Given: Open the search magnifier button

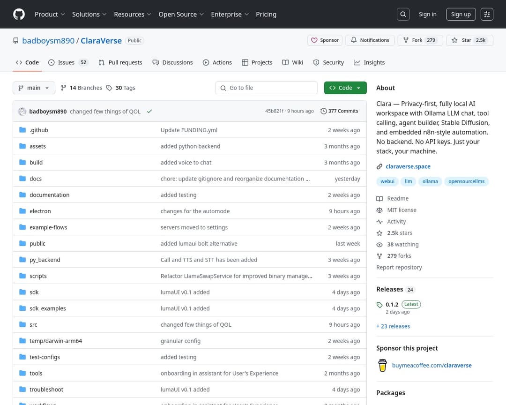Looking at the screenshot, I should [403, 14].
